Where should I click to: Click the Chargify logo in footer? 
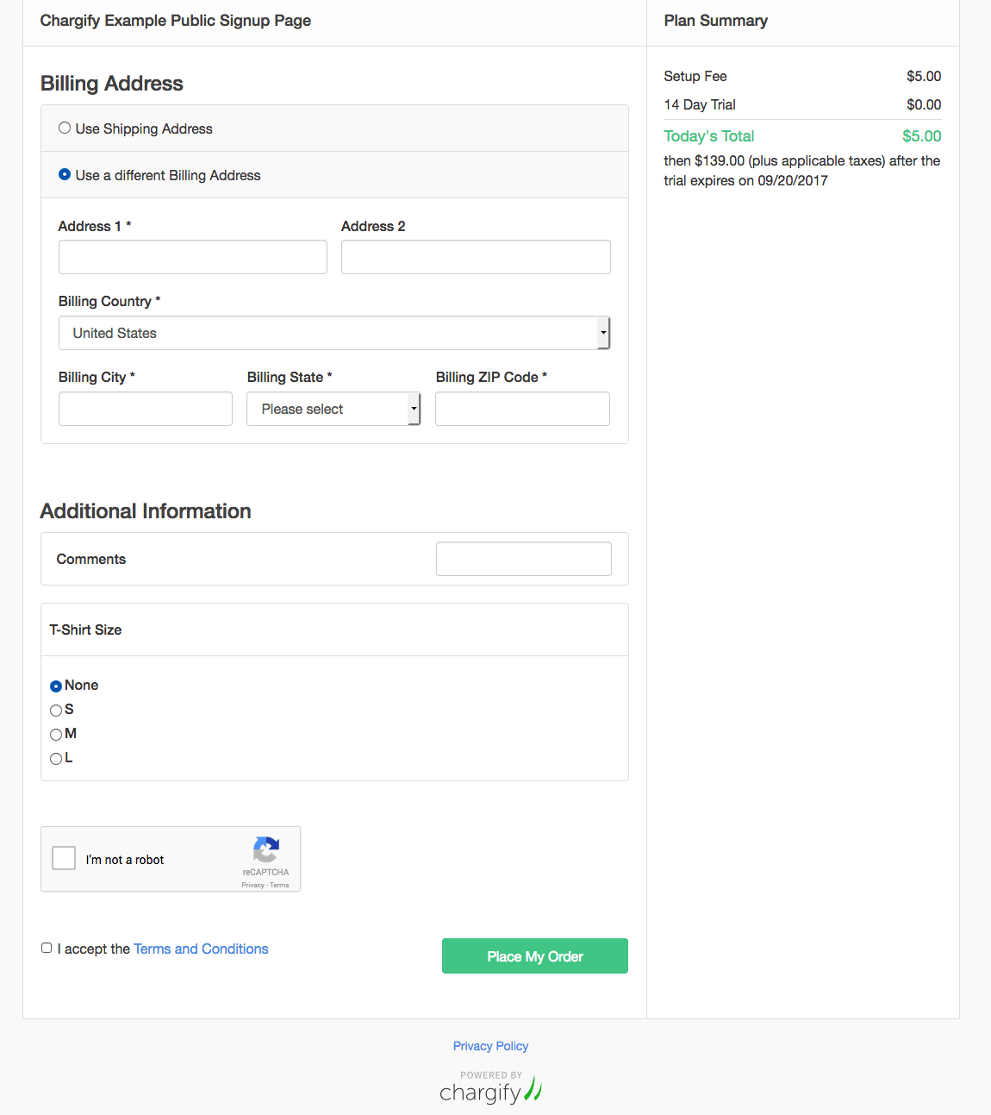(x=490, y=1089)
